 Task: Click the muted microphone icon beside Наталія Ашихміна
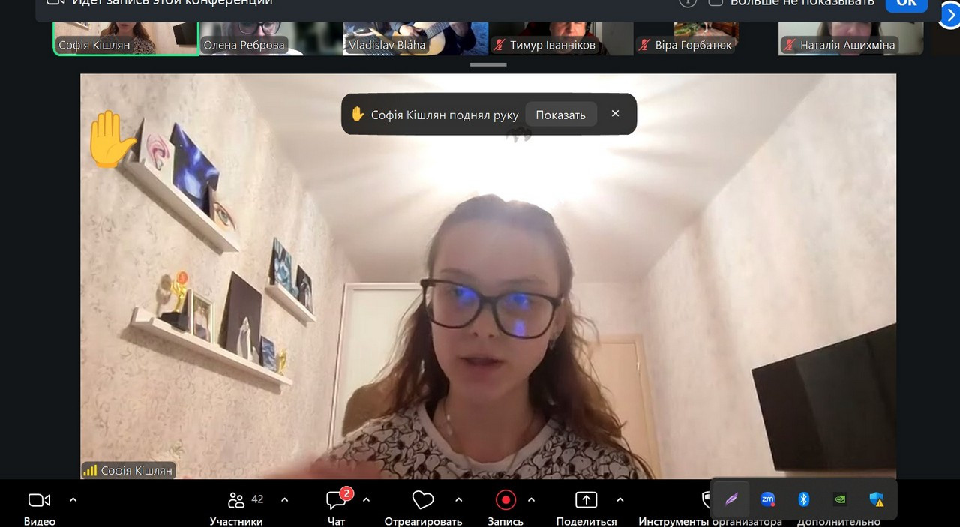pos(788,46)
